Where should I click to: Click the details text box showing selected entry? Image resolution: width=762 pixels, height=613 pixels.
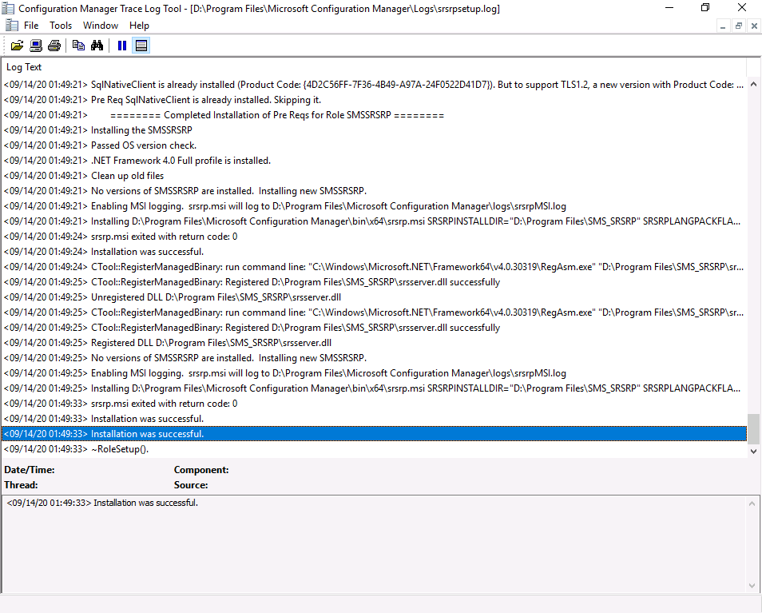pos(374,544)
